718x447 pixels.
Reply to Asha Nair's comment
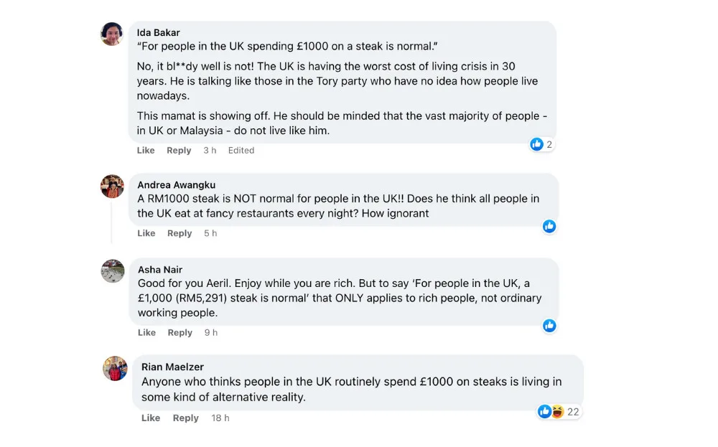(179, 332)
